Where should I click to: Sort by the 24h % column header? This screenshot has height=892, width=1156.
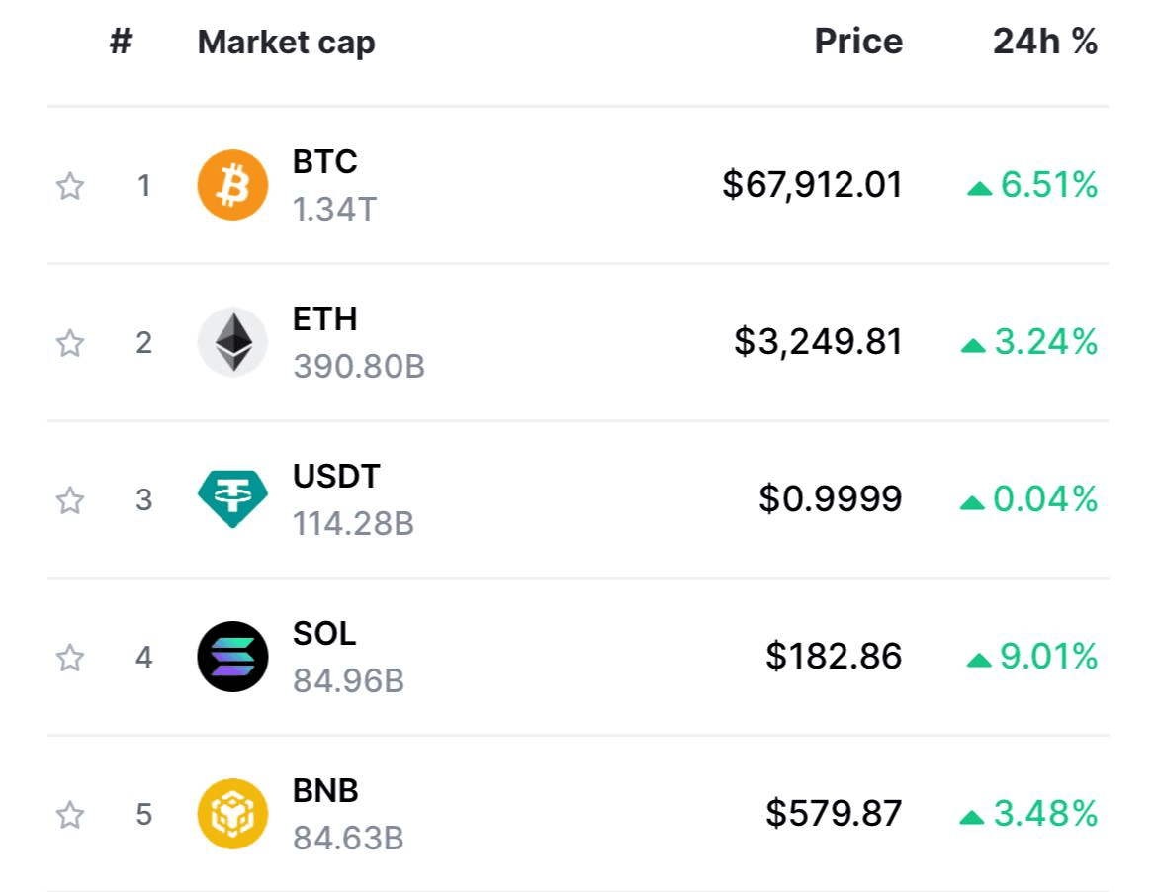click(x=1044, y=42)
